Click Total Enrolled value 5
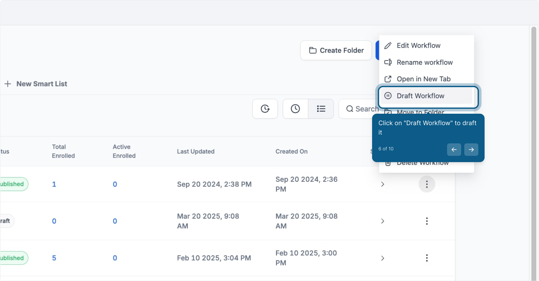539x281 pixels. coord(54,258)
